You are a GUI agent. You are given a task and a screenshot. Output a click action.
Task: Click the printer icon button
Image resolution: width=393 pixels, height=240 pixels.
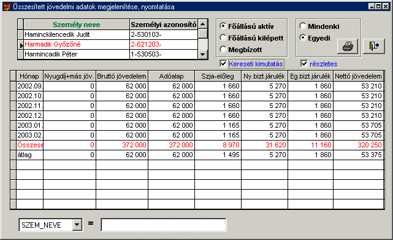pyautogui.click(x=348, y=46)
